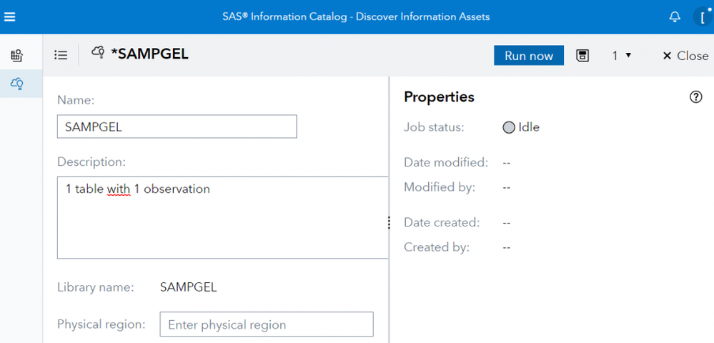Click the cloud agent icon beside *SAMPGEL
This screenshot has width=714, height=343.
click(x=98, y=53)
